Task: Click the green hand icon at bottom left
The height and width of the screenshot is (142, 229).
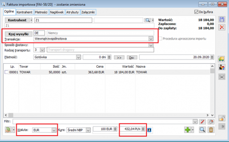Action: [x=8, y=129]
